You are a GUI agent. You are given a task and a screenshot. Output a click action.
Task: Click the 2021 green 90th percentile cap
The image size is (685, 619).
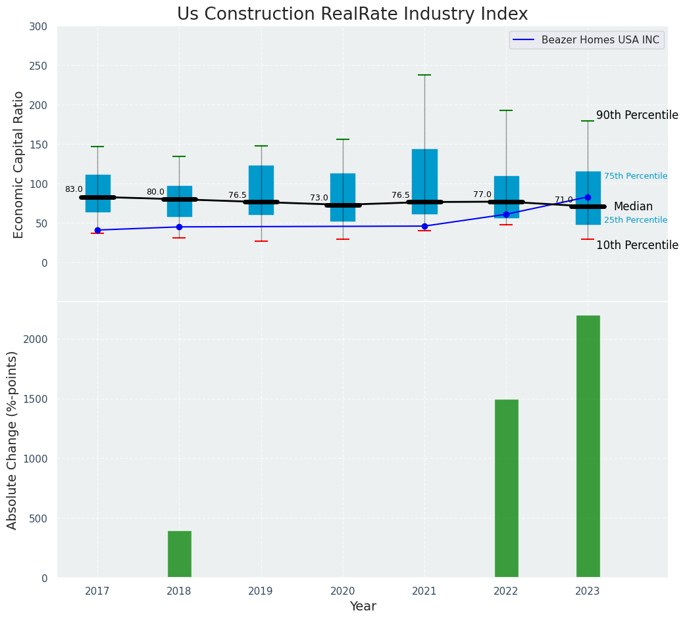(x=424, y=75)
